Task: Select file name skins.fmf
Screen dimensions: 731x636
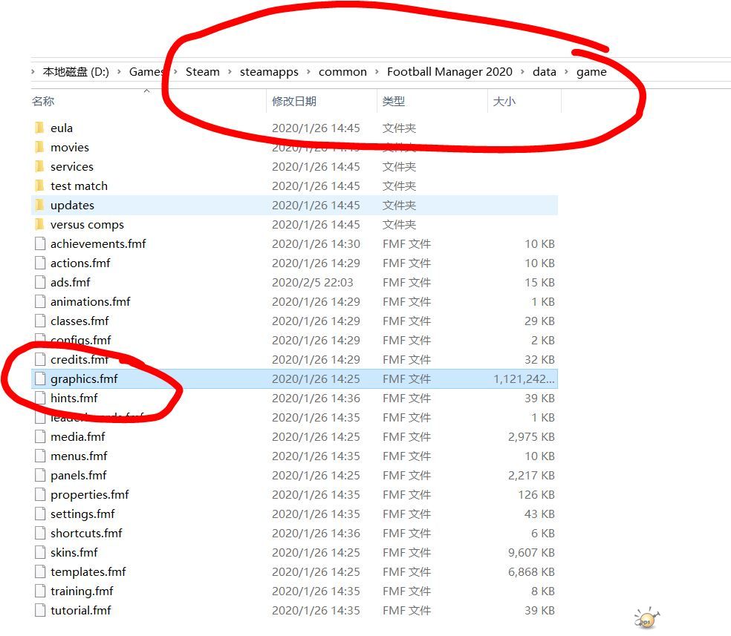Action: 74,553
